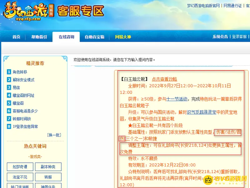Viewport: 250px width, 188px height.
Task: Click the 梦幻西游 xyq.163.com logo
Action: pos(29,12)
